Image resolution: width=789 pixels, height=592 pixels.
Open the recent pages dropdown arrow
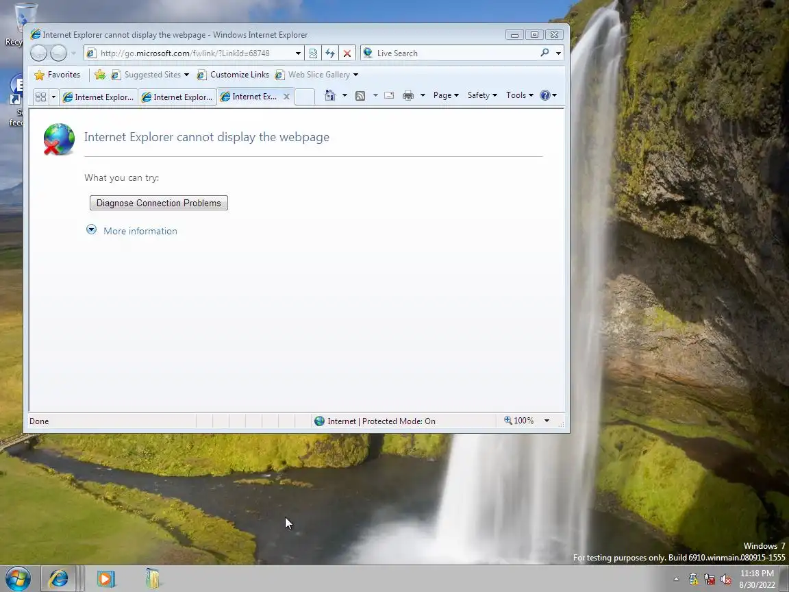click(x=73, y=53)
